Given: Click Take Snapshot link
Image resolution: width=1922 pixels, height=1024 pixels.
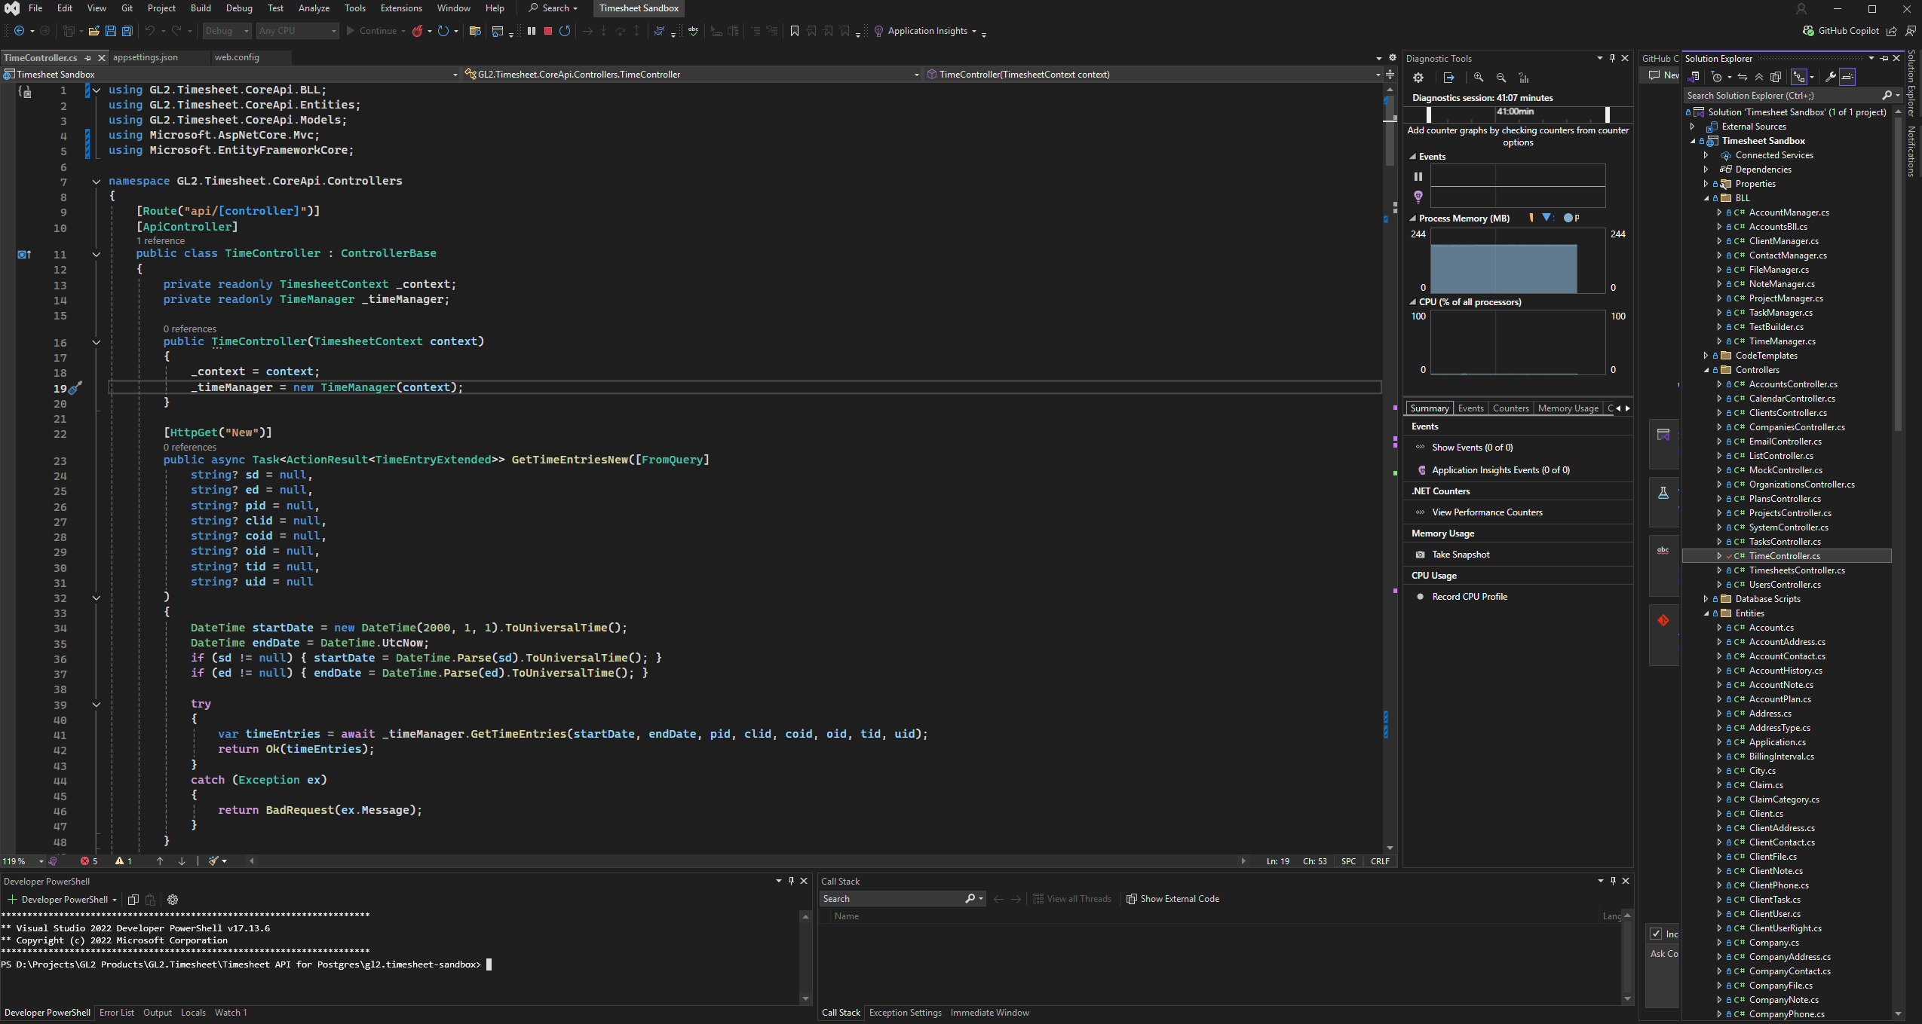Looking at the screenshot, I should pyautogui.click(x=1461, y=555).
